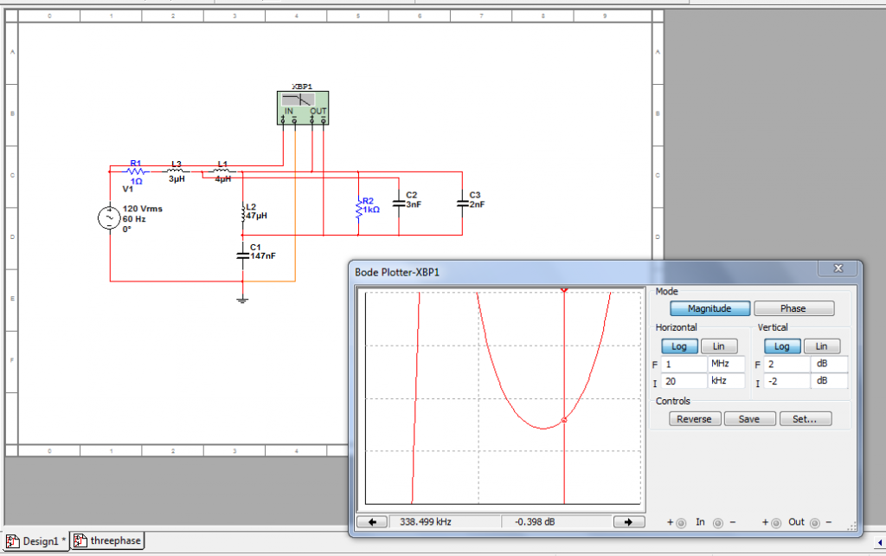
Task: Click the In plus terminal
Action: tap(681, 522)
